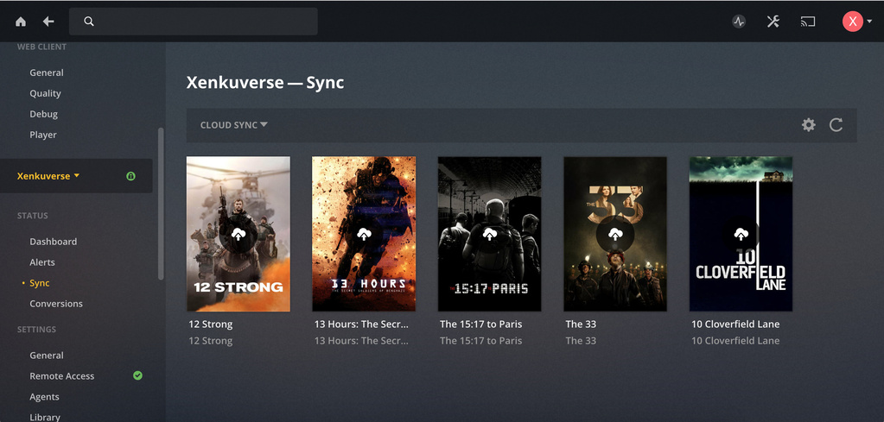The height and width of the screenshot is (422, 884).
Task: Click The 33 title link
Action: (581, 324)
